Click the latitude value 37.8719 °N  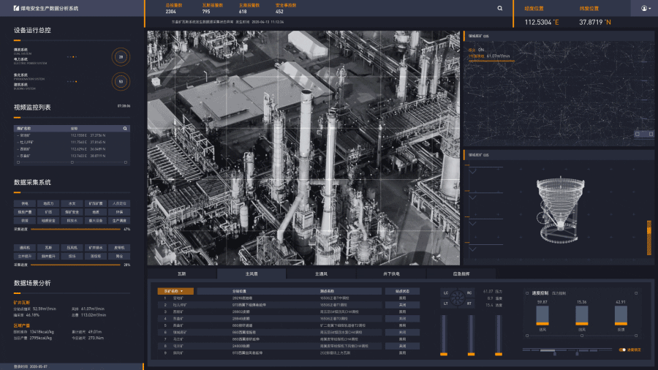point(594,22)
